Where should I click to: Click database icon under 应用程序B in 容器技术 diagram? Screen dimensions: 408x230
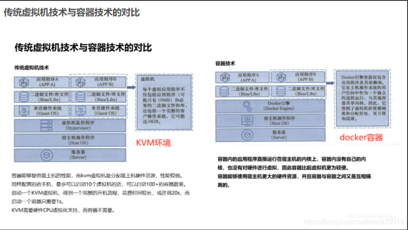pyautogui.click(x=281, y=91)
